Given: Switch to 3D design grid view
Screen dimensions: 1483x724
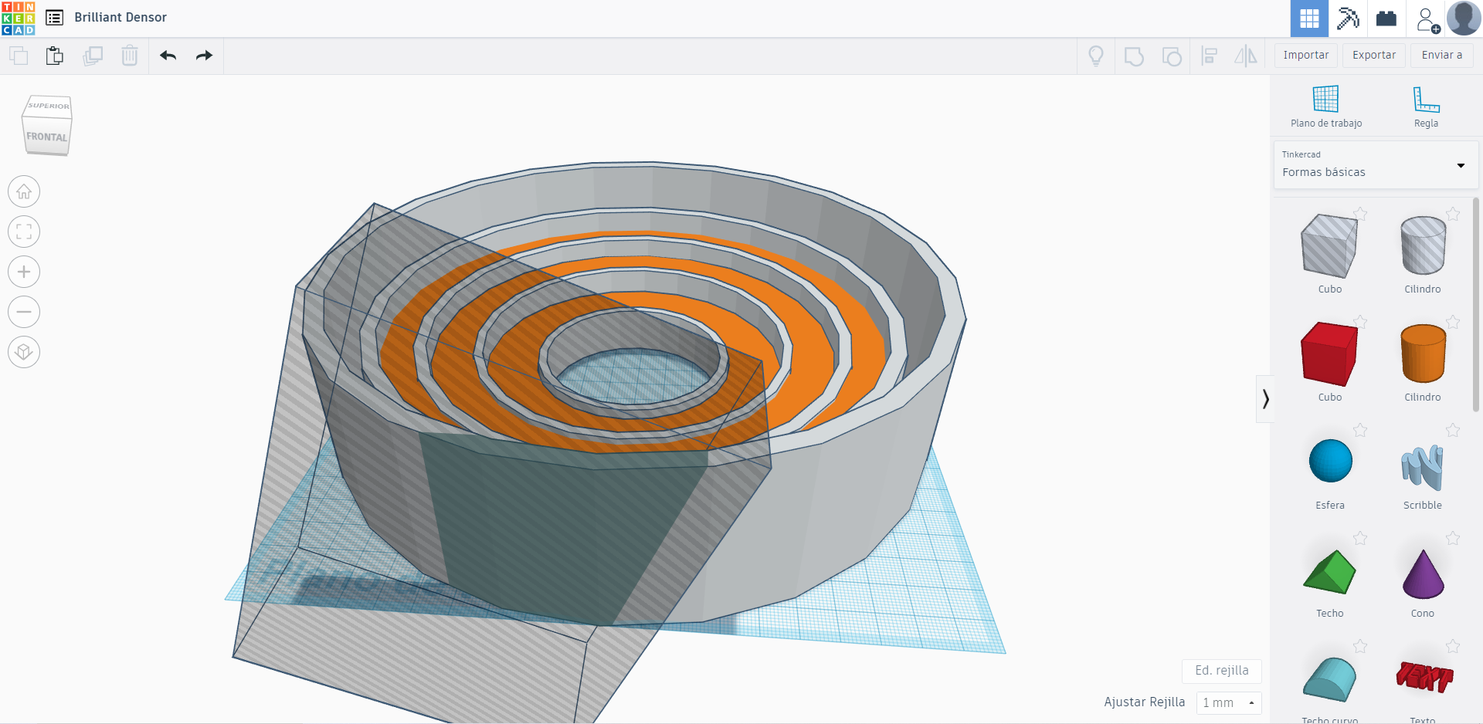Looking at the screenshot, I should (x=1309, y=19).
